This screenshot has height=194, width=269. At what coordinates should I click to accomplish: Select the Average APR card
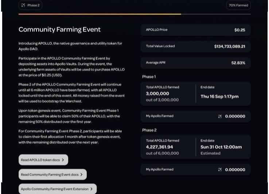tap(195, 63)
